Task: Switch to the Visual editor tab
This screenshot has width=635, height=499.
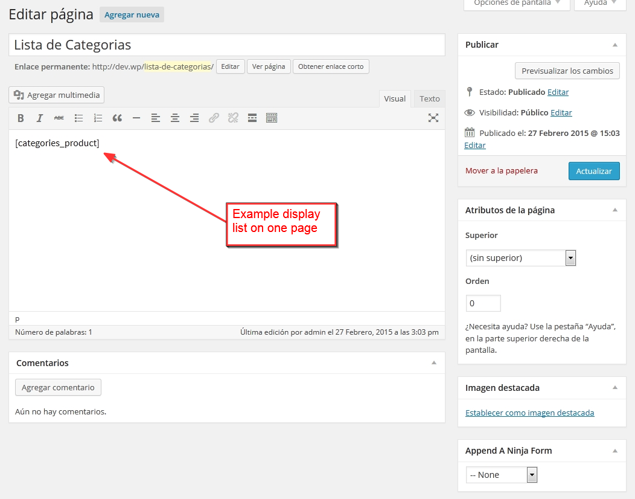Action: [395, 99]
